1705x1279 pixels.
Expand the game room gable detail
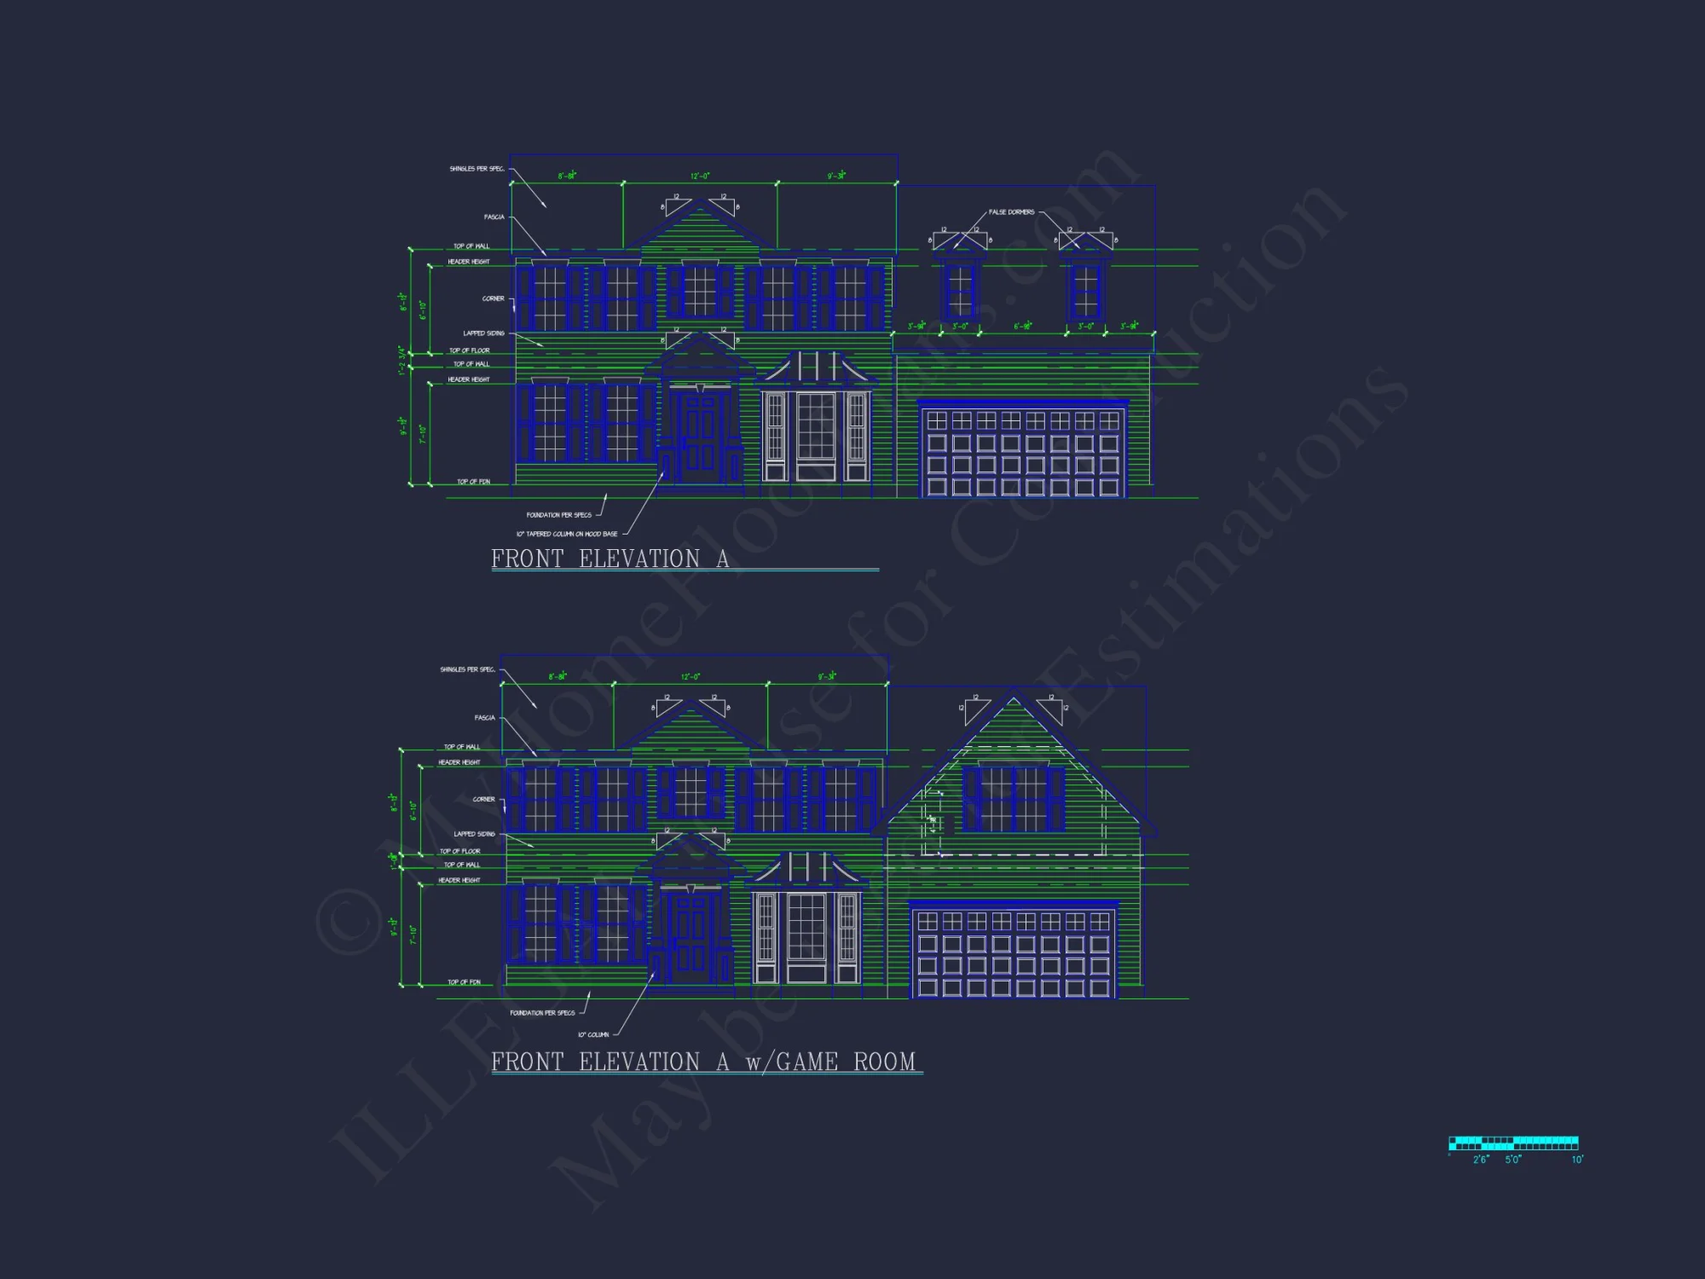pos(1014,767)
